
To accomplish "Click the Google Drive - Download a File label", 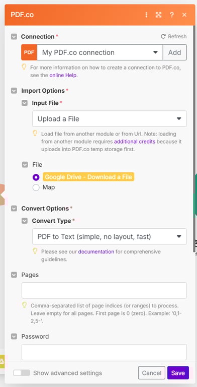I will [88, 177].
